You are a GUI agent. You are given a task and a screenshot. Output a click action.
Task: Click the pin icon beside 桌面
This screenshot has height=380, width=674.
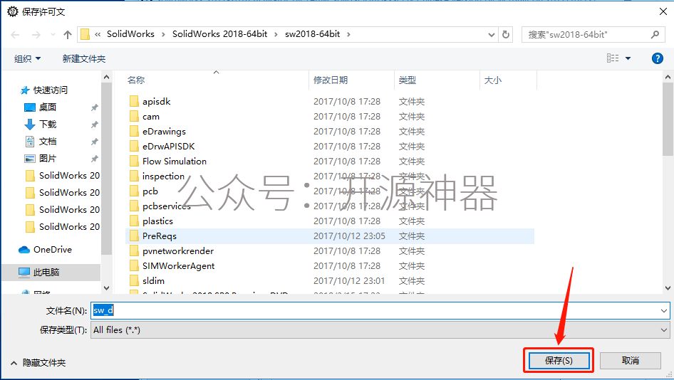point(94,107)
